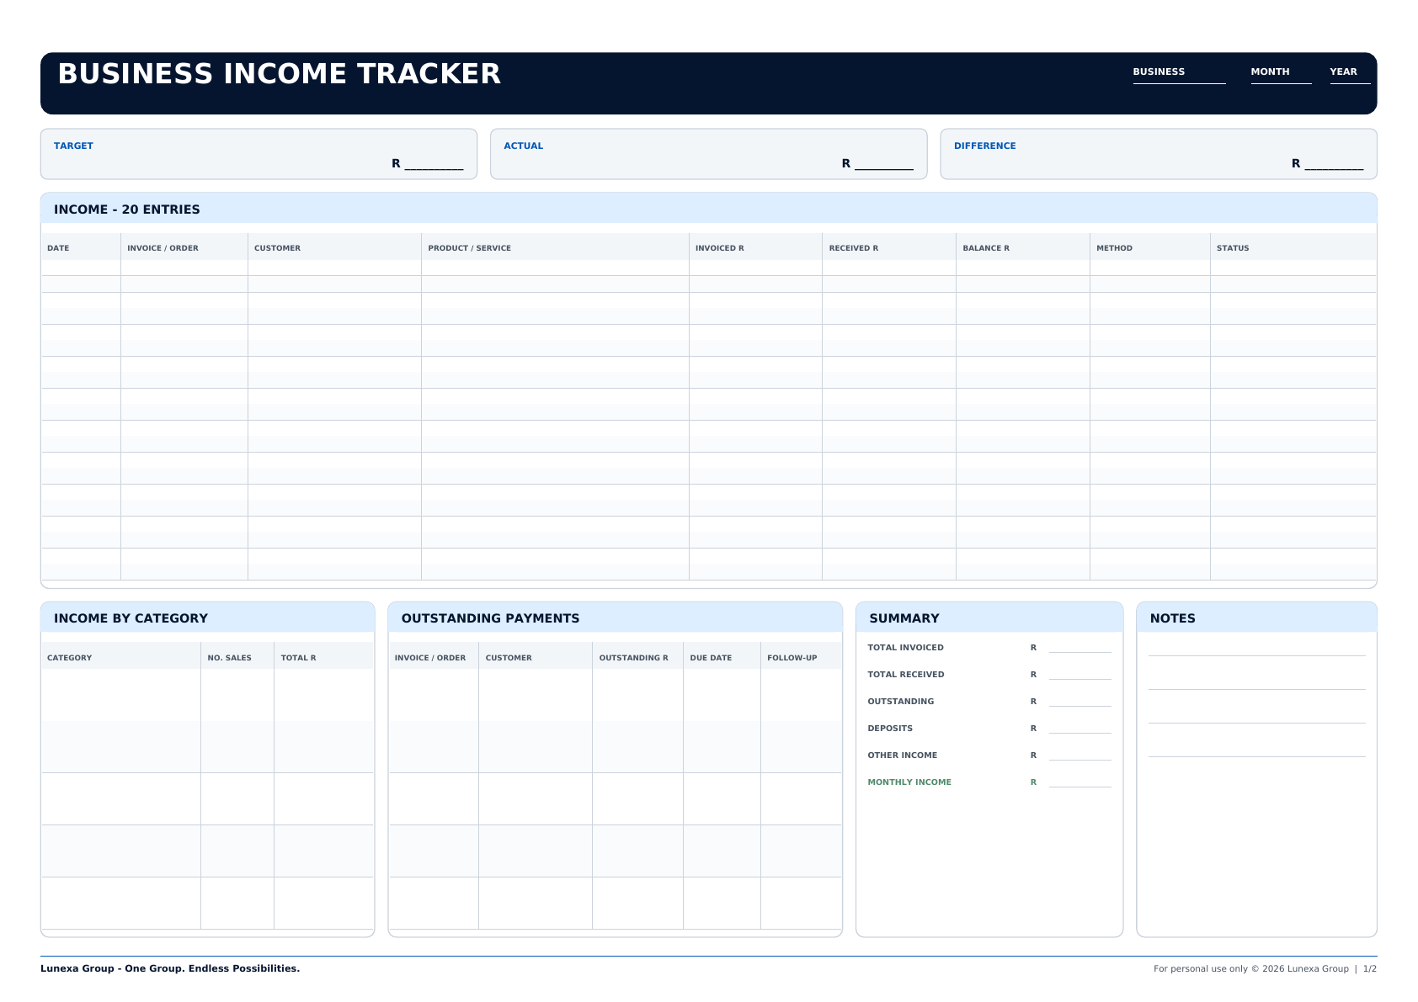1418x1002 pixels.
Task: Click the 'INCOME - 20 ENTRIES' section heading
Action: tap(127, 209)
